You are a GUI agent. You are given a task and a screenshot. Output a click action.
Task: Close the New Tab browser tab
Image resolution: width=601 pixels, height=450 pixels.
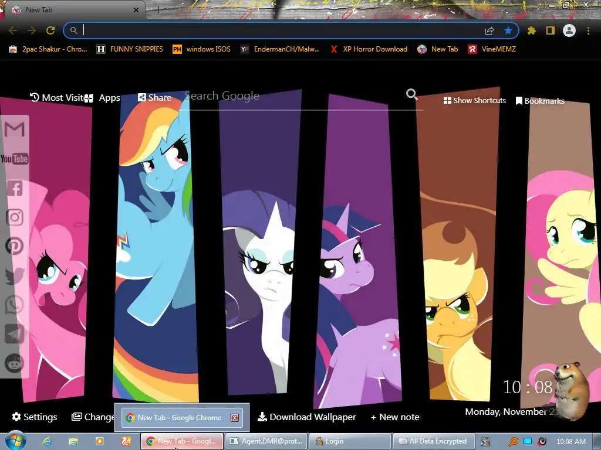pyautogui.click(x=136, y=10)
